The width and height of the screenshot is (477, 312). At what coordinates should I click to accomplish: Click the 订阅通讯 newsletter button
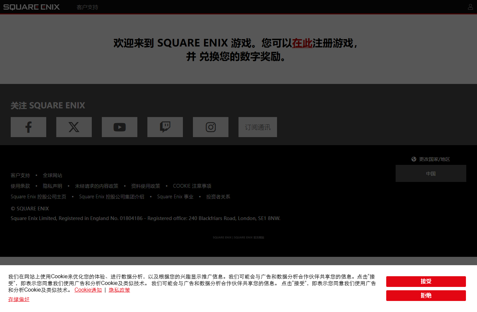coord(258,127)
